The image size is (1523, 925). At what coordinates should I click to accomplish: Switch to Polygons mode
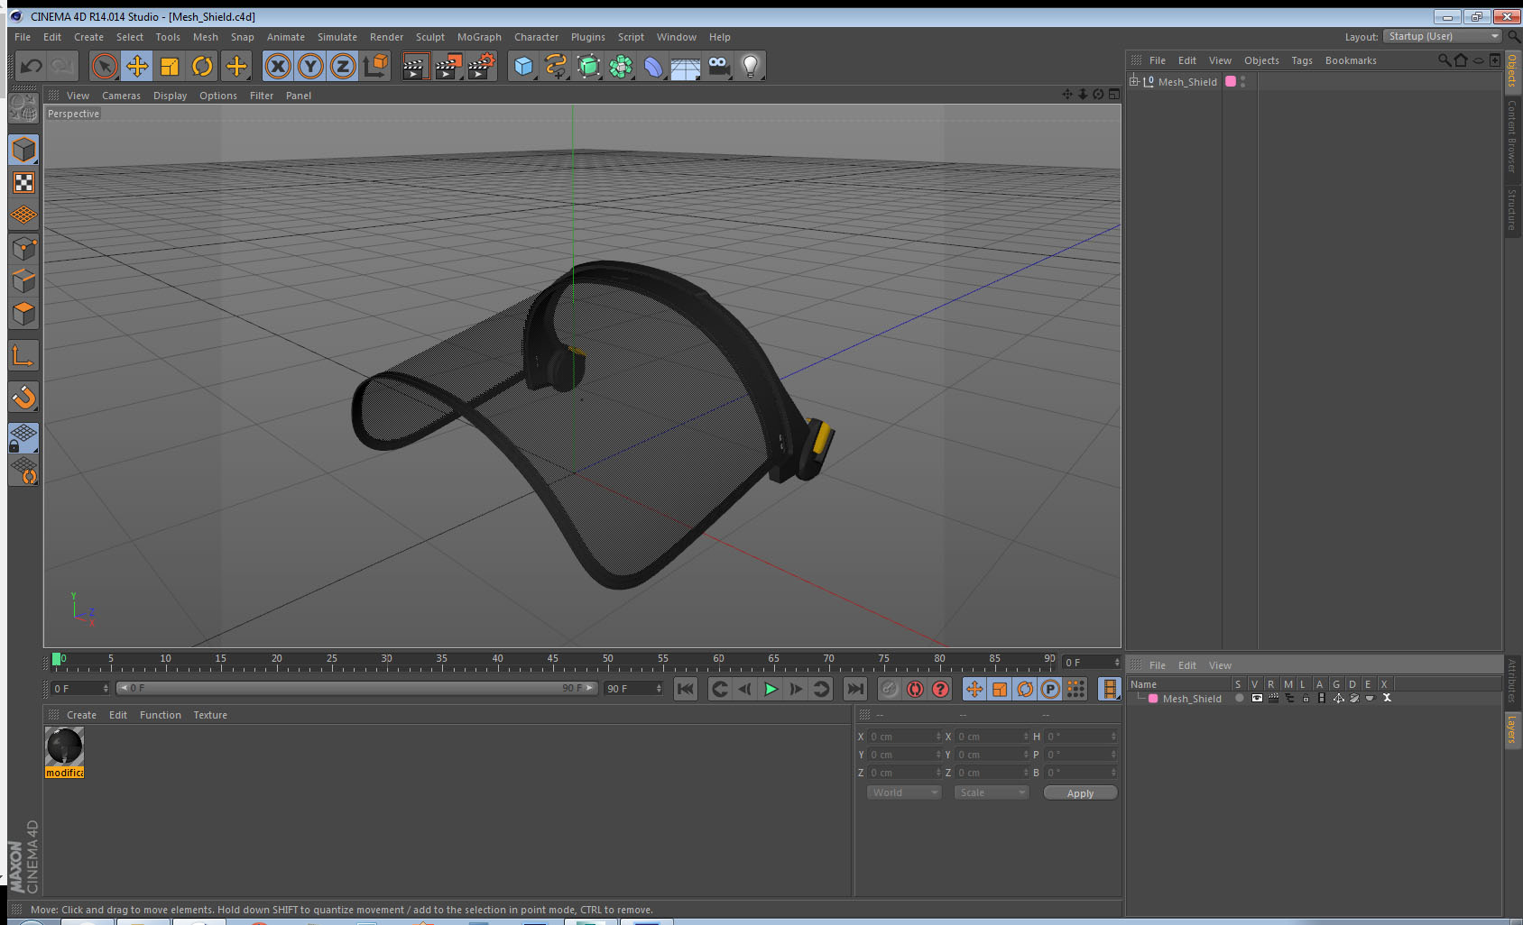pos(24,313)
